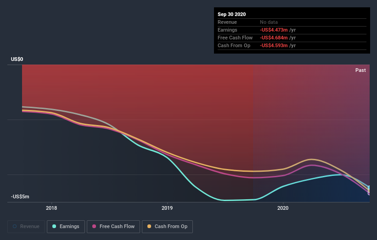Click the -US$5m y-axis label
377x240 pixels.
[20, 196]
